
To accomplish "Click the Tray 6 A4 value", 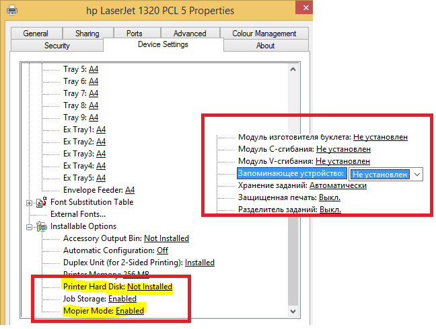I will pos(94,81).
